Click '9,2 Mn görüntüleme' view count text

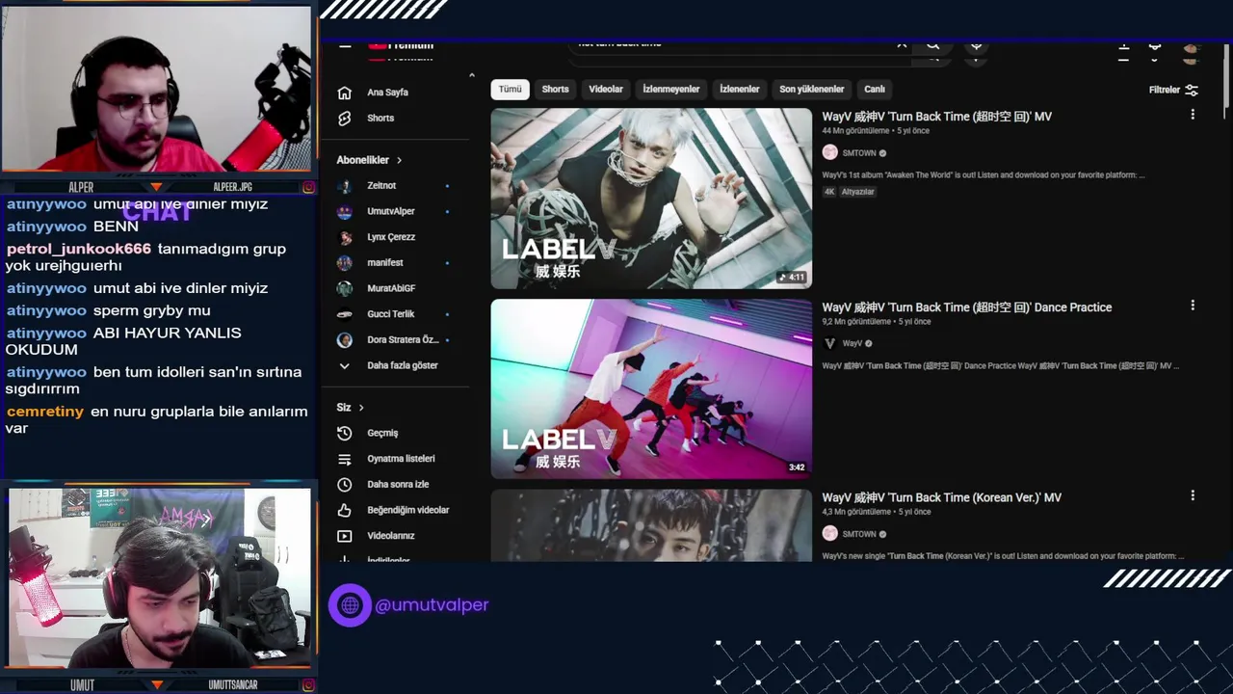tap(856, 322)
